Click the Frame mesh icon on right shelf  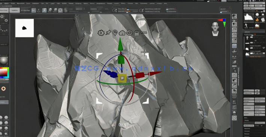tap(234, 75)
